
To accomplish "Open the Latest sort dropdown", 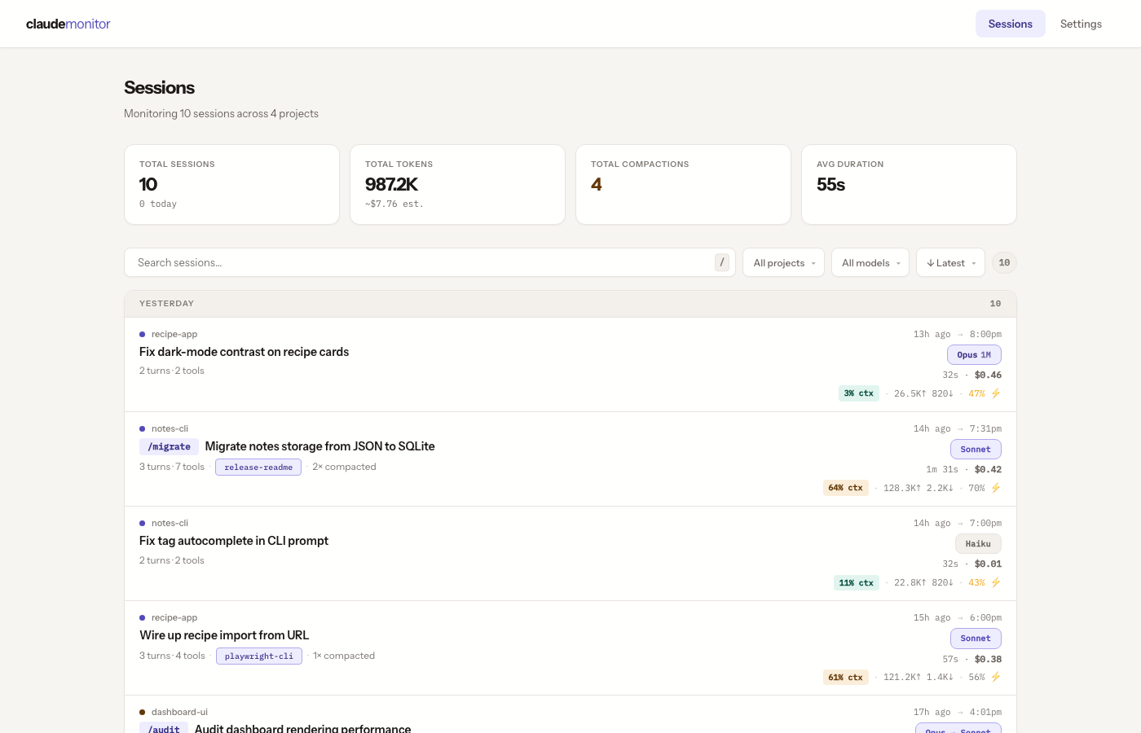I will point(950,262).
